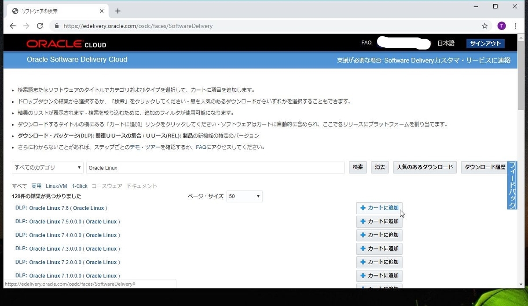Add Oracle Linux 7.6 to cart
Image resolution: width=528 pixels, height=306 pixels.
pyautogui.click(x=379, y=208)
